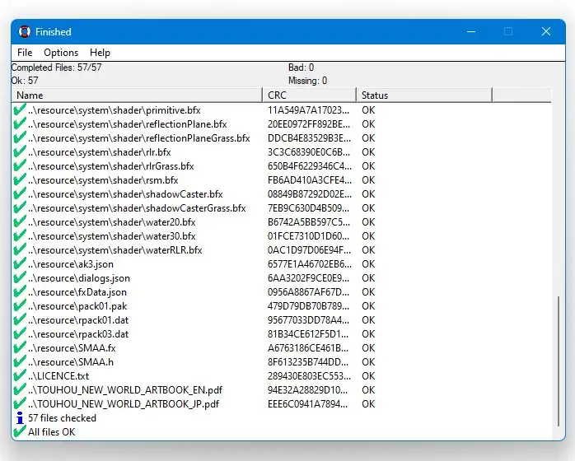Open the File menu
Screen dimensions: 575x461
25,53
